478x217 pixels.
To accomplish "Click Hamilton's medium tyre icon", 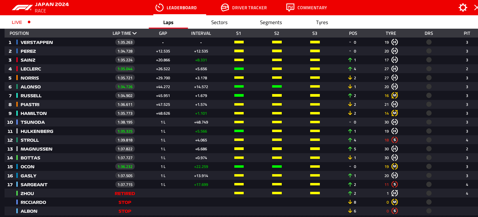I will coord(395,113).
